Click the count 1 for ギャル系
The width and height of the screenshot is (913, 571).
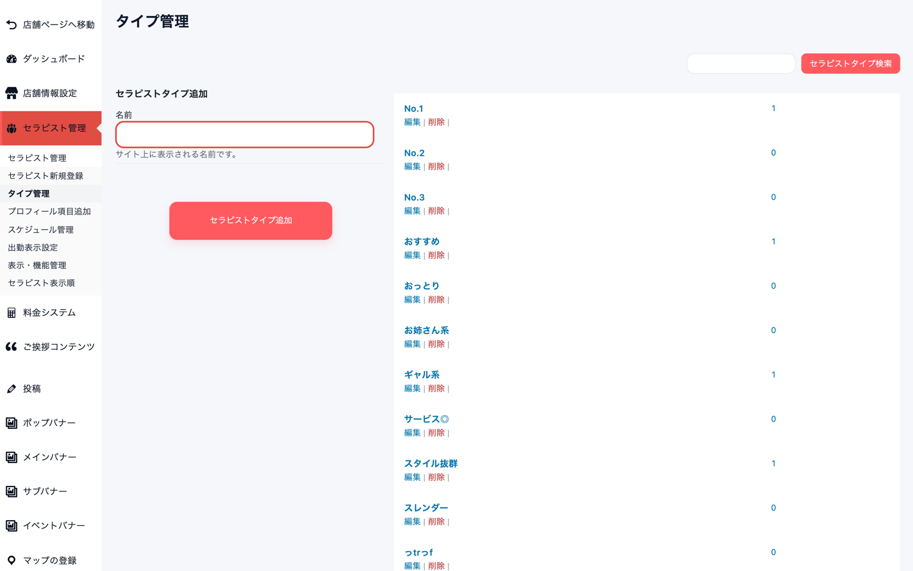[773, 375]
